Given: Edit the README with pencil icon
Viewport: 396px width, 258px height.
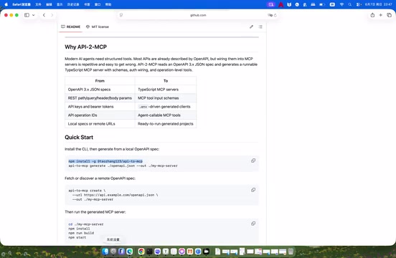Looking at the screenshot, I should (251, 27).
